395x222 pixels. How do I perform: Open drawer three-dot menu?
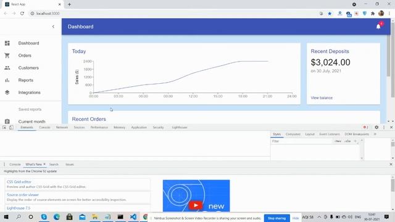tap(4, 165)
